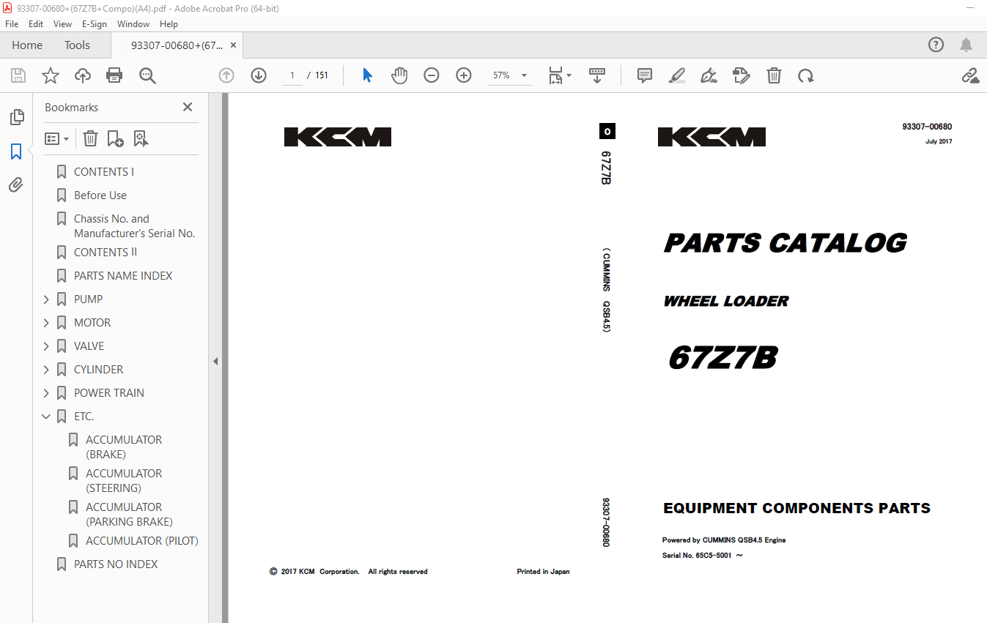Viewport: 987px width, 623px height.
Task: Switch to the Tools tab
Action: coord(77,45)
